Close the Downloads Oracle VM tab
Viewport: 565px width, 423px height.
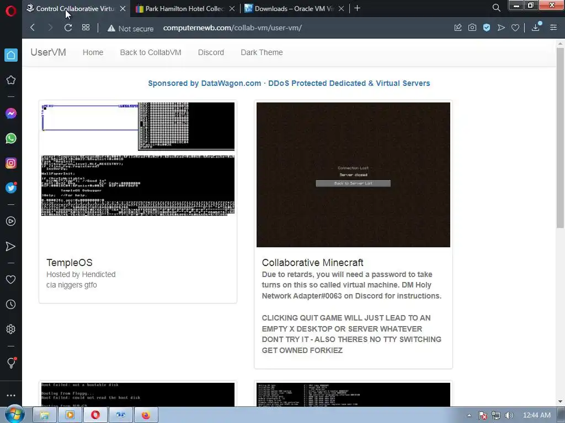[341, 9]
